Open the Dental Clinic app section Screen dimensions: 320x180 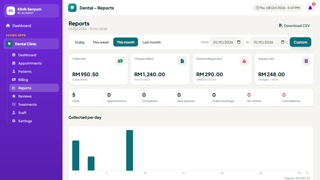coord(31,44)
